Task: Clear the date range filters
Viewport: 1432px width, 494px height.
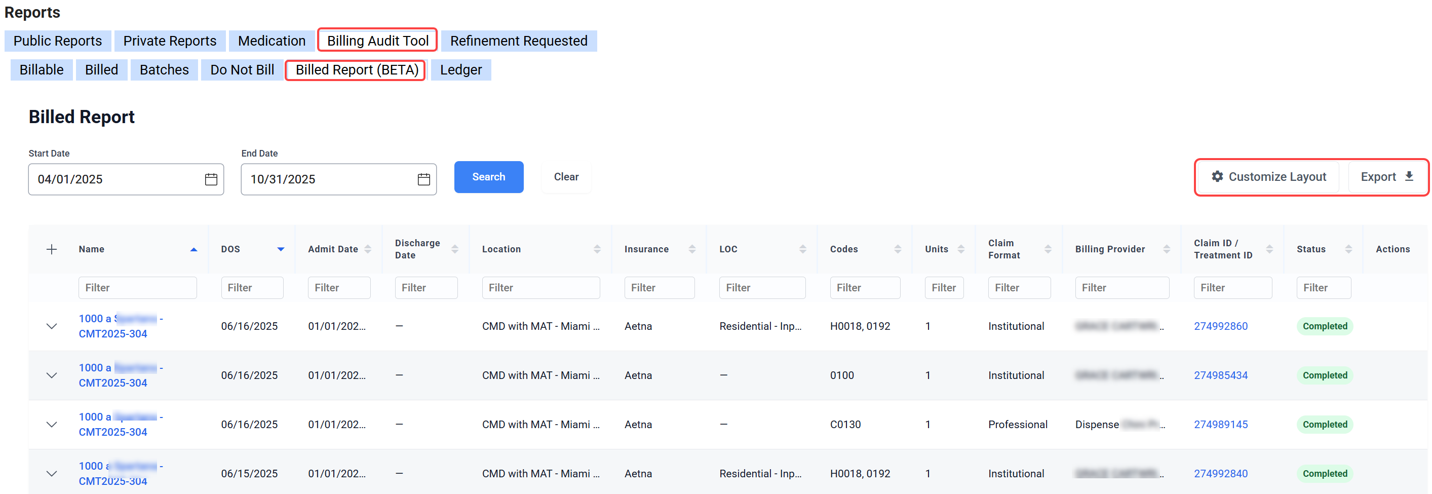Action: click(566, 177)
